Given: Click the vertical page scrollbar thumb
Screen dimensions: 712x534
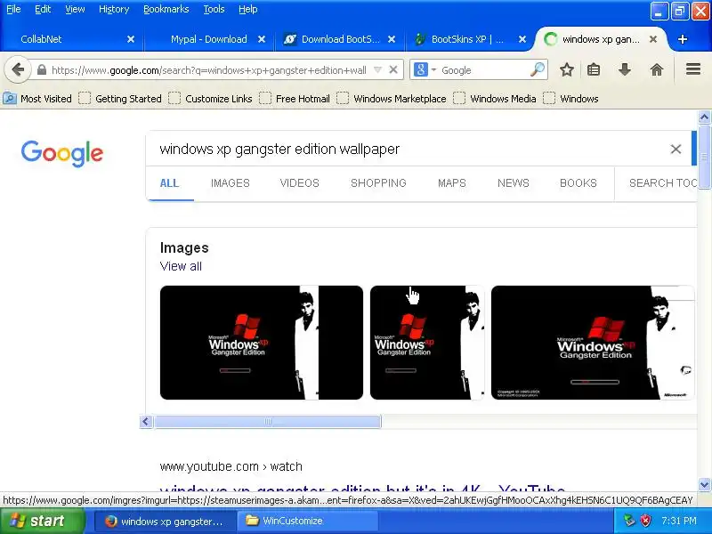Looking at the screenshot, I should point(704,157).
